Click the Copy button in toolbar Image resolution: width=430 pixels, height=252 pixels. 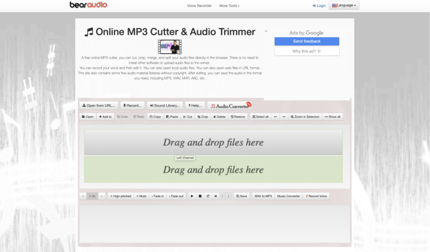[x=155, y=117]
